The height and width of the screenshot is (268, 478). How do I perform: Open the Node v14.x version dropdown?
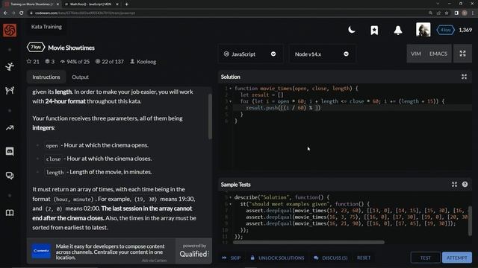point(322,54)
